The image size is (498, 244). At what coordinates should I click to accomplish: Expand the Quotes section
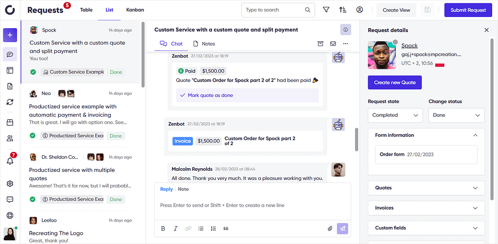[x=426, y=188]
